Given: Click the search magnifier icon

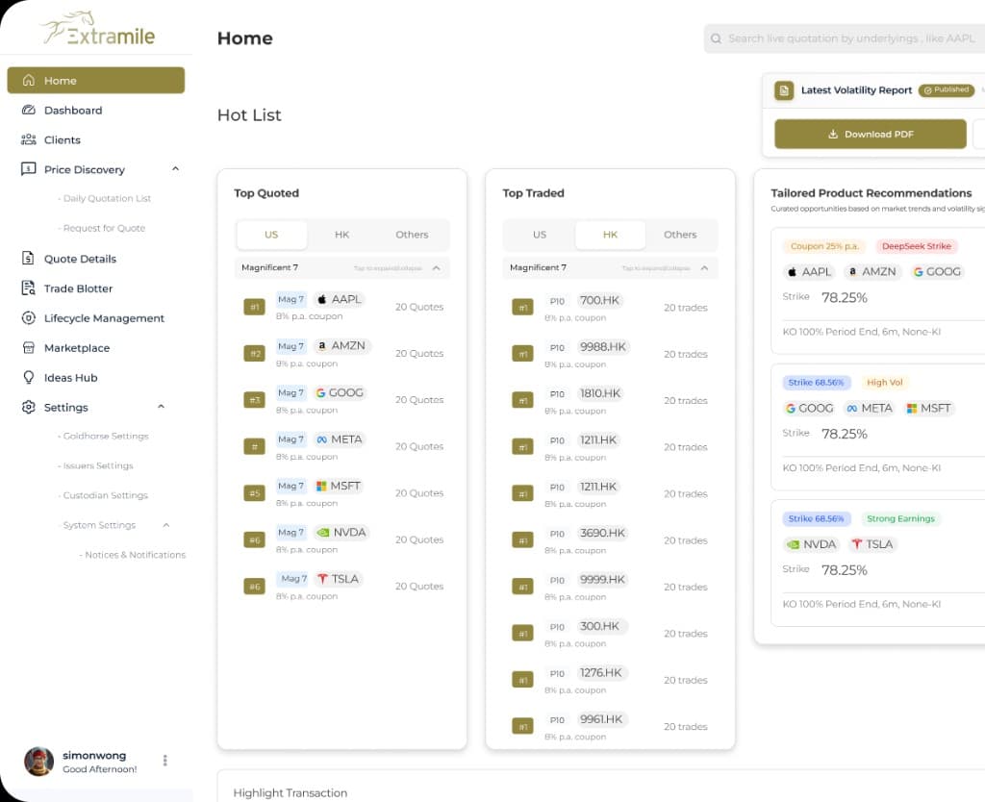Looking at the screenshot, I should point(716,38).
